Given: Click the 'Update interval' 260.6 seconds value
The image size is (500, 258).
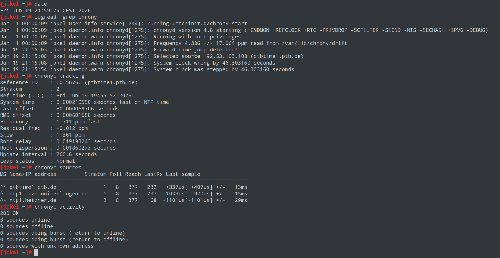Looking at the screenshot, I should [77, 154].
